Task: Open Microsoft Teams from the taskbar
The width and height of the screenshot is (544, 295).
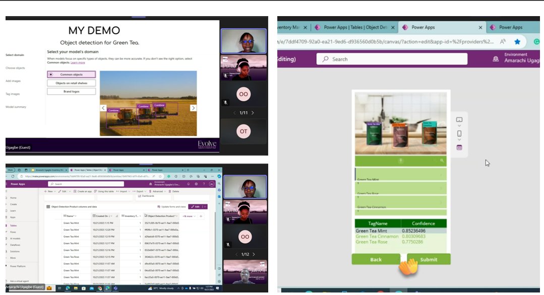Action: 115,288
